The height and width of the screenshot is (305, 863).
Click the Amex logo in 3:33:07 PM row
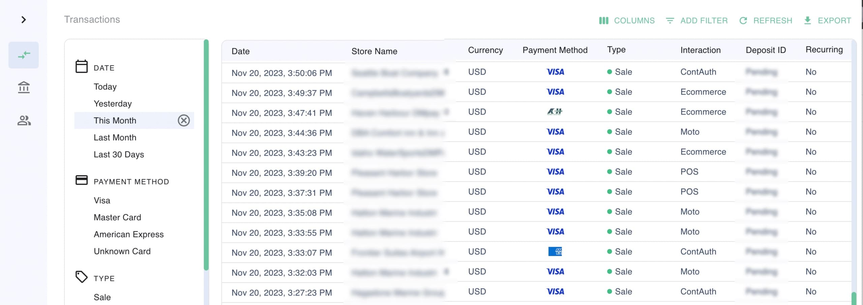click(x=555, y=252)
